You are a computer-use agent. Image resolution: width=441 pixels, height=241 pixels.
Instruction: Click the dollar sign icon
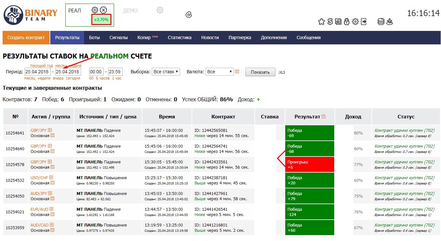(330, 22)
